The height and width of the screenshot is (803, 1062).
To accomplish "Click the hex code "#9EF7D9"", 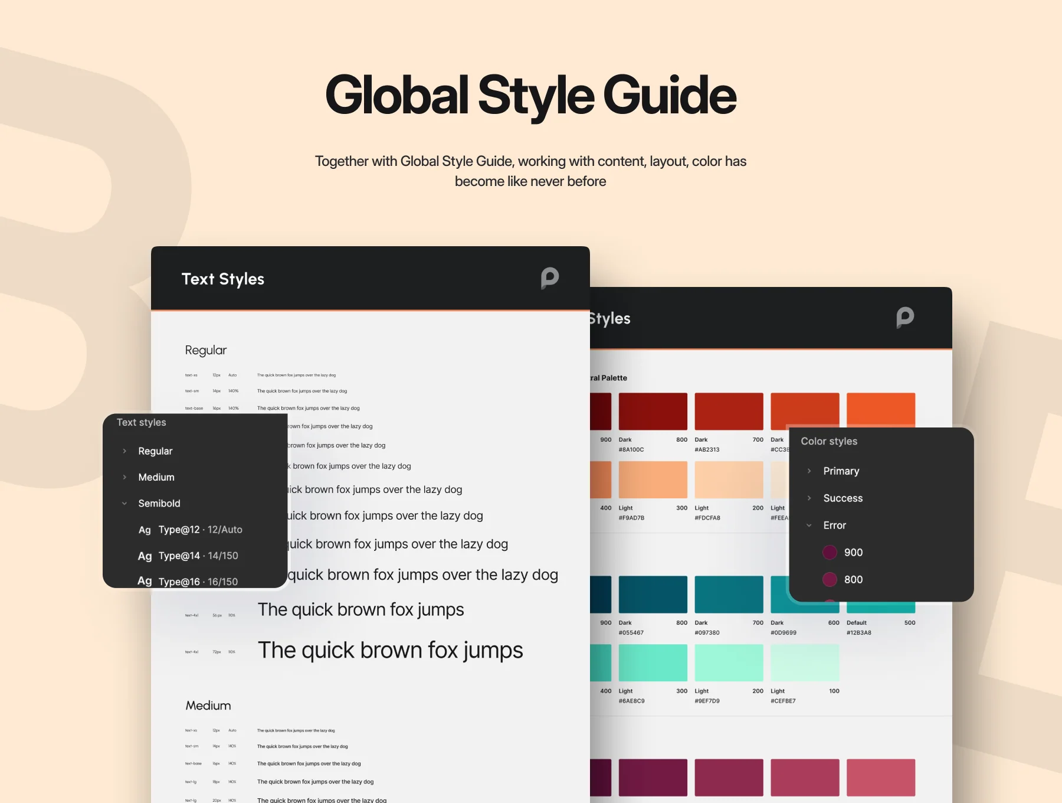I will [707, 701].
